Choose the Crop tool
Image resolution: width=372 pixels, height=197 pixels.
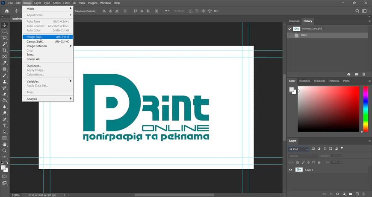[x=5, y=50]
